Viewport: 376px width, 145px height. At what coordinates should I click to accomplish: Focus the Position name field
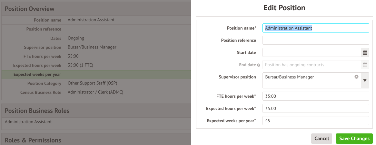[x=315, y=28]
